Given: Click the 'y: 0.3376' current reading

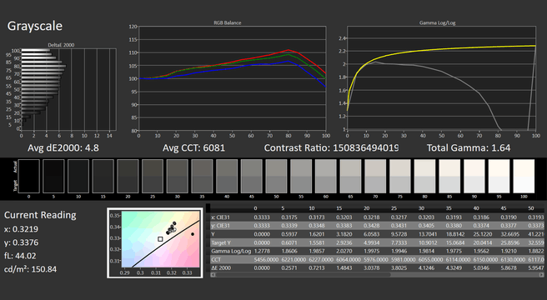Looking at the screenshot, I should tap(22, 242).
